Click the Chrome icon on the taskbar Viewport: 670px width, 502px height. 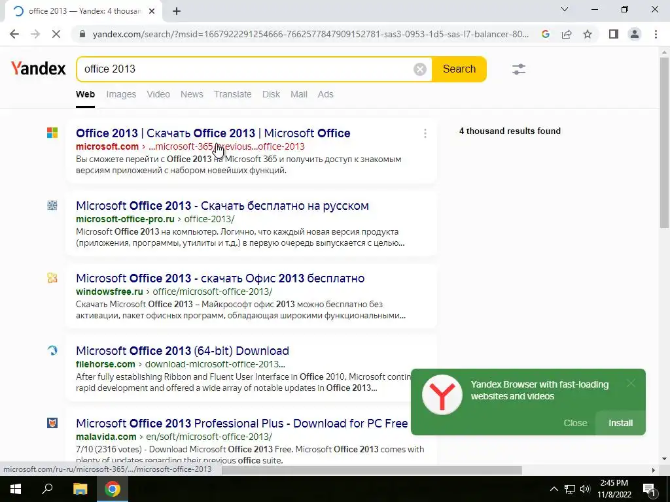coord(113,489)
